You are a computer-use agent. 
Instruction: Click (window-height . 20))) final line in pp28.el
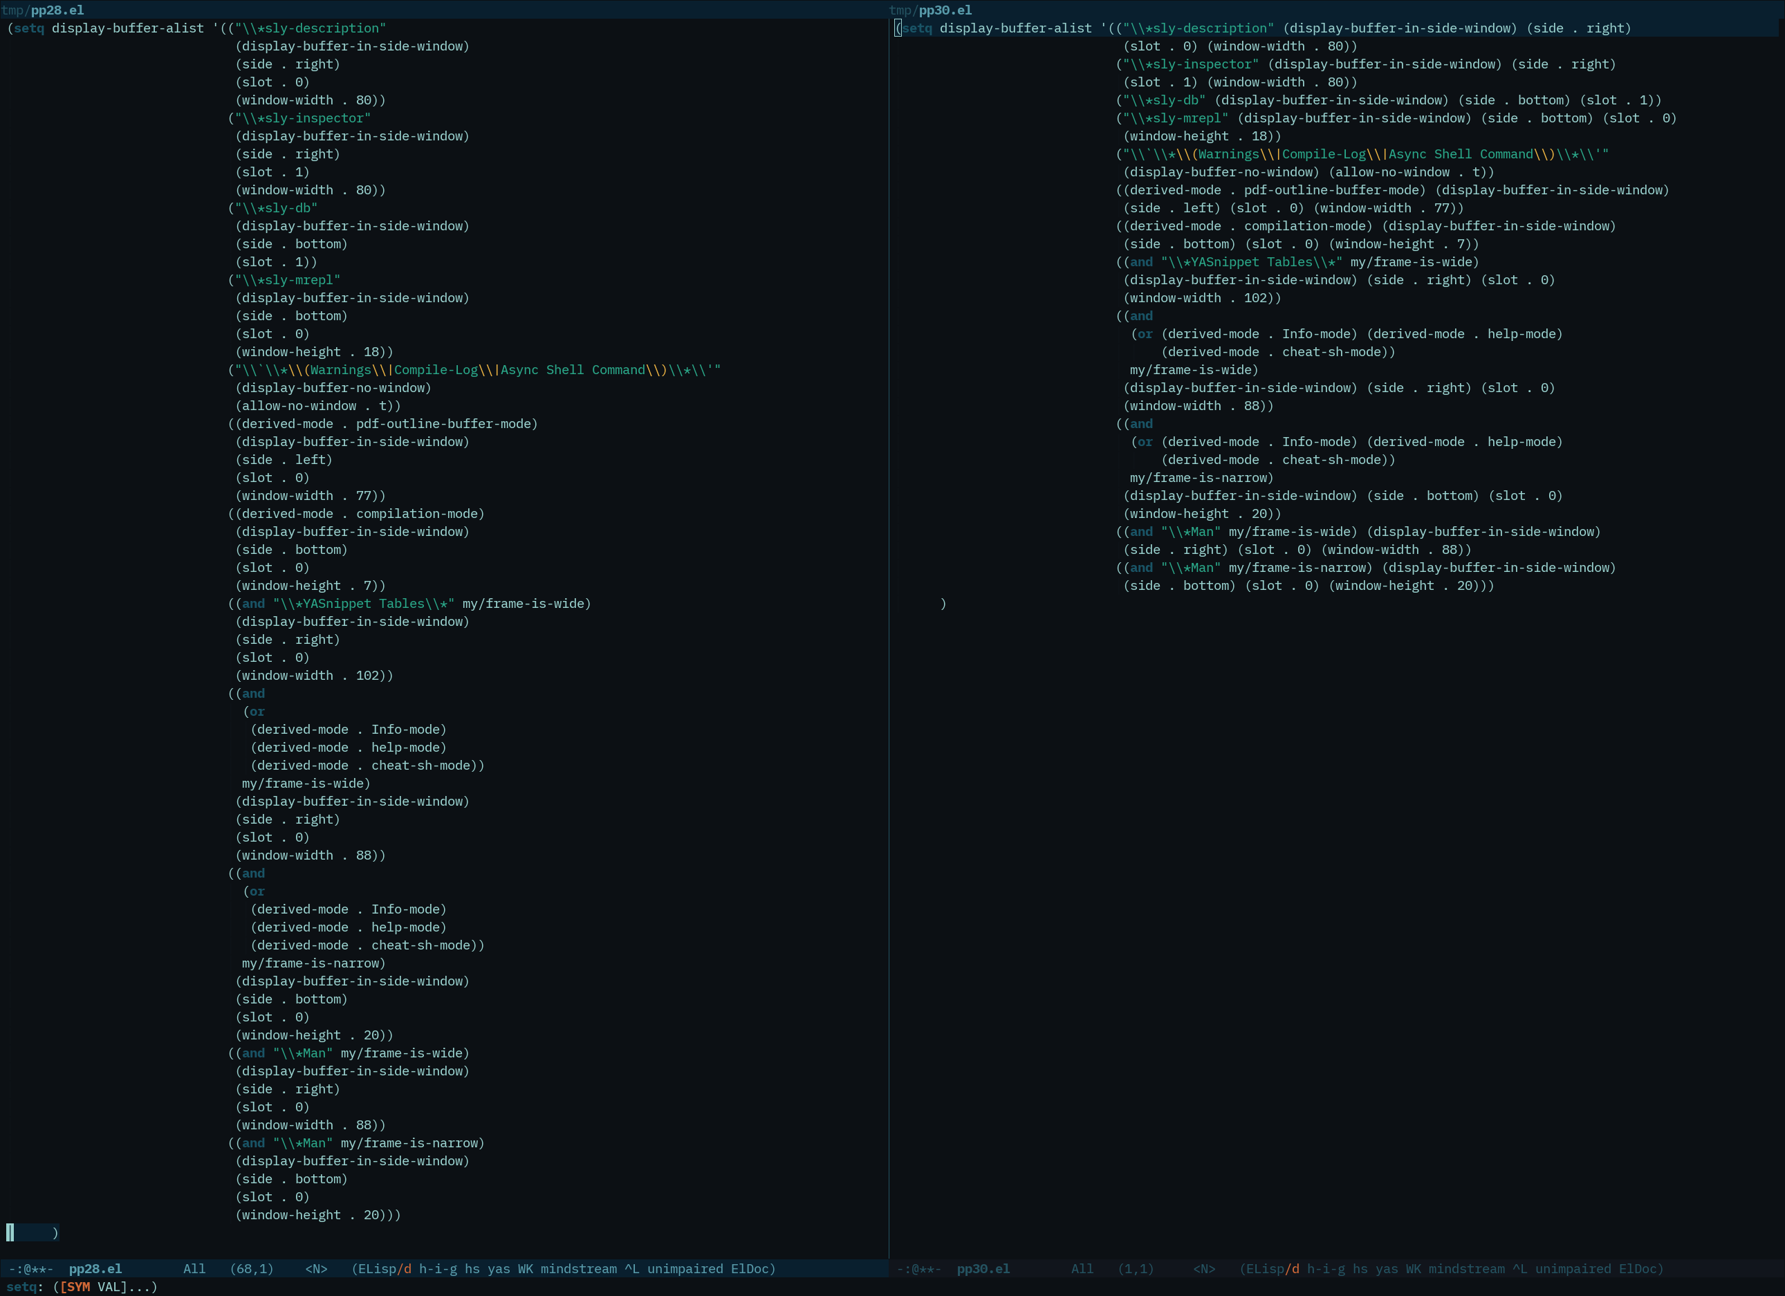coord(318,1215)
